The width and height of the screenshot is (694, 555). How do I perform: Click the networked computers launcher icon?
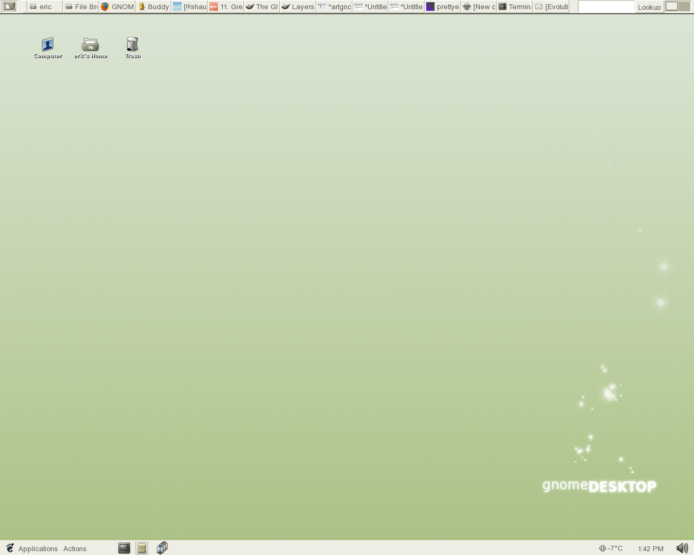point(162,548)
